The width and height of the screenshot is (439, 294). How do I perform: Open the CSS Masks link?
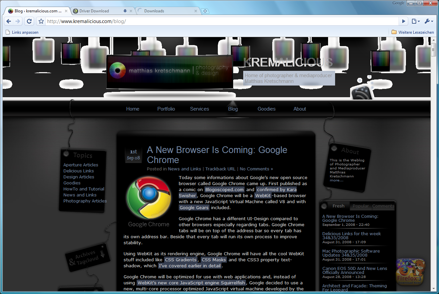pos(214,260)
